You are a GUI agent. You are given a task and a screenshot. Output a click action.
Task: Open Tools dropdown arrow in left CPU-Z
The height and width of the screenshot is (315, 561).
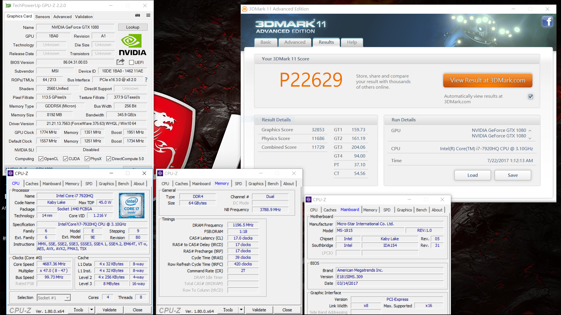[x=92, y=310]
